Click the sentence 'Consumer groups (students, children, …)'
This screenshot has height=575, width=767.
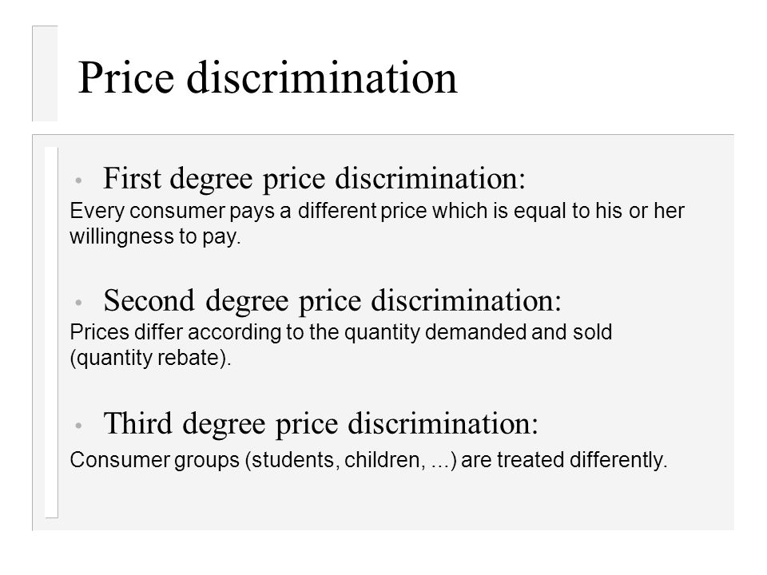pyautogui.click(x=263, y=461)
